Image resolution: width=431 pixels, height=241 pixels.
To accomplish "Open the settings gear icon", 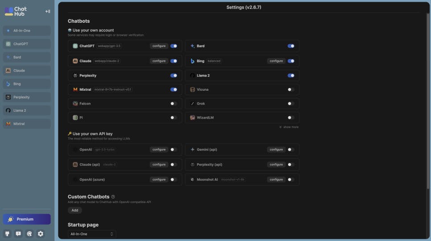I will click(x=41, y=233).
